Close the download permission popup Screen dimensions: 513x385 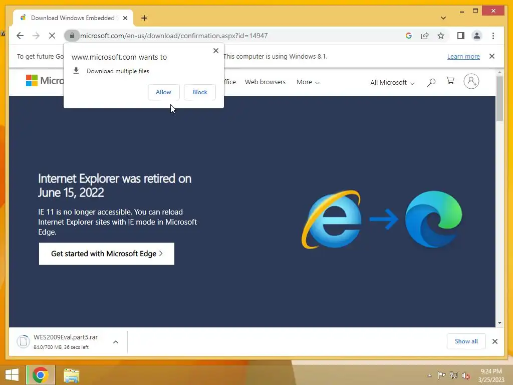(215, 51)
